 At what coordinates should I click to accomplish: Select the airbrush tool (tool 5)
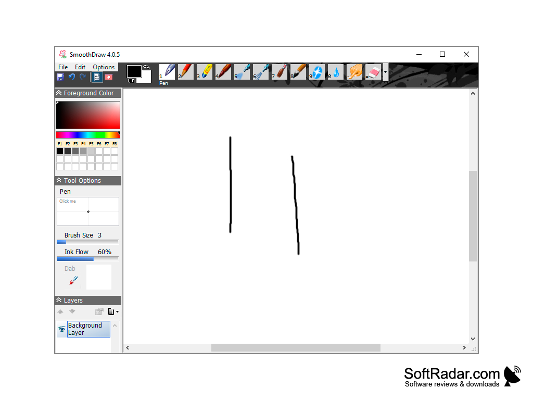pos(242,72)
